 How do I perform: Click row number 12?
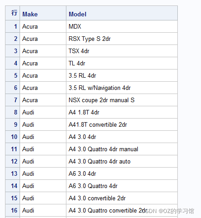[x=12, y=161]
